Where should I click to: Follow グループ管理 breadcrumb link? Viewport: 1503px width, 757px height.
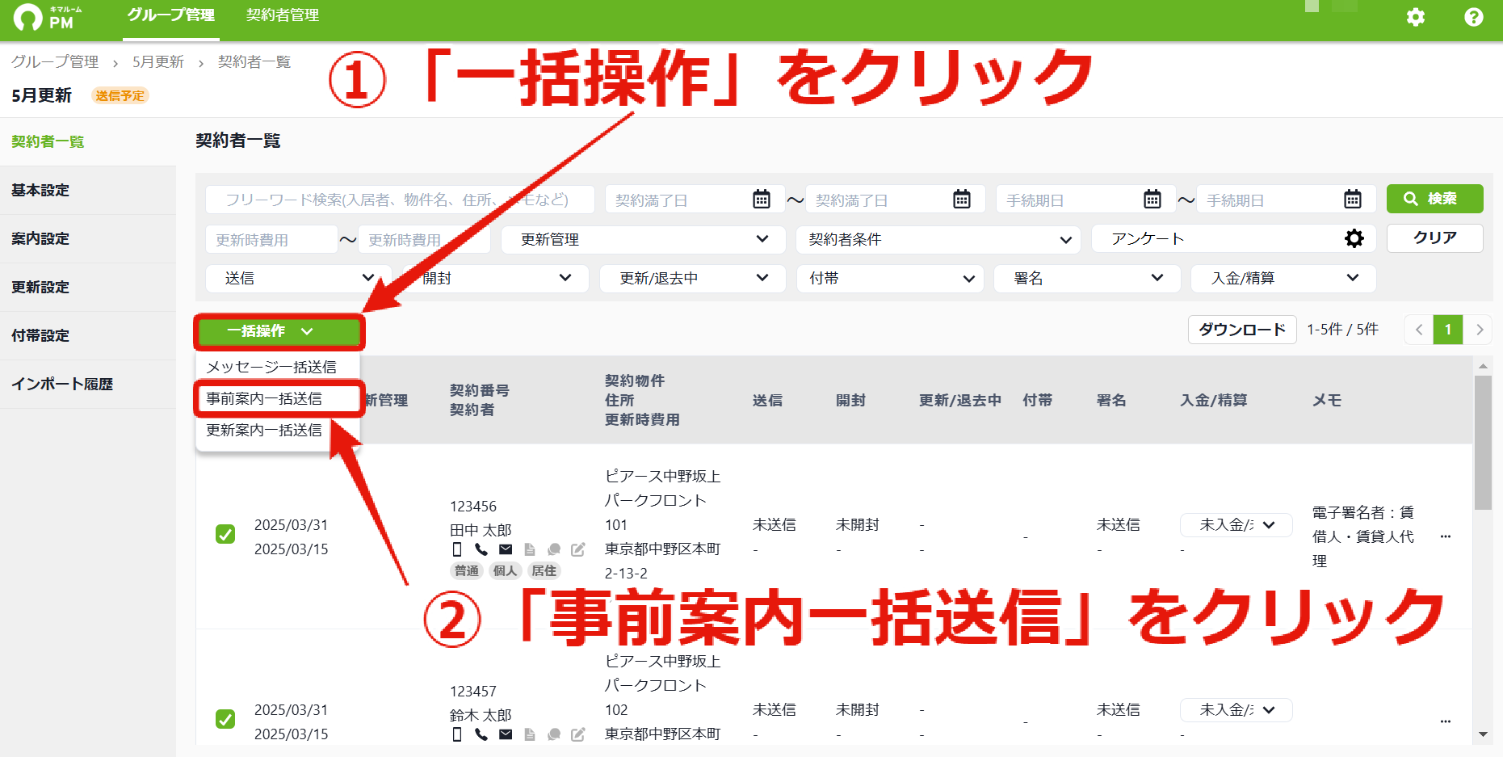(x=55, y=62)
